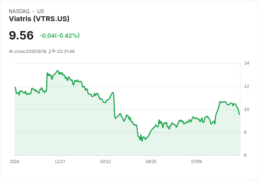Click the 12 y-axis label
259x180 pixels.
point(246,86)
